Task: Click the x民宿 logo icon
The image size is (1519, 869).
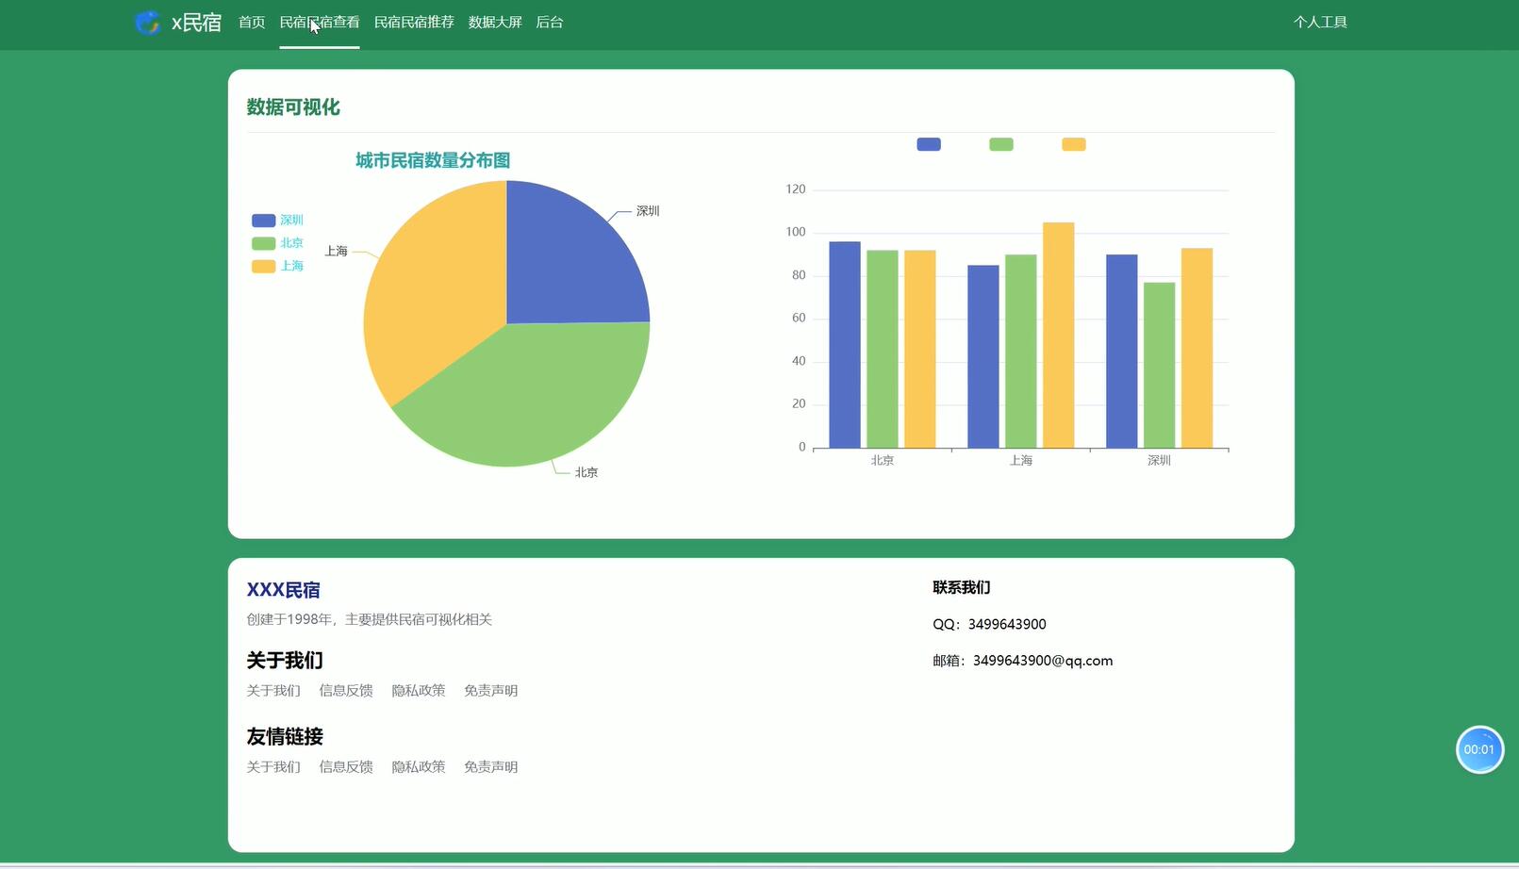Action: tap(147, 23)
